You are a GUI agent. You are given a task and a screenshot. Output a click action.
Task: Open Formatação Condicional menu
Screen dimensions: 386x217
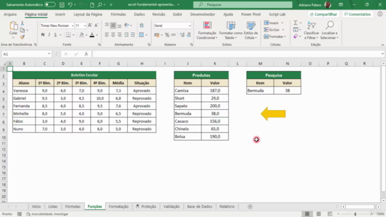[x=207, y=31]
